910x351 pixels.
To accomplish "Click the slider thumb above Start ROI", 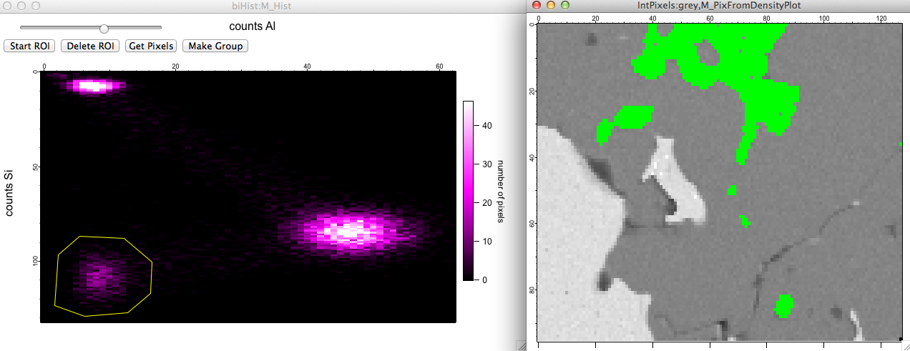I will click(104, 29).
